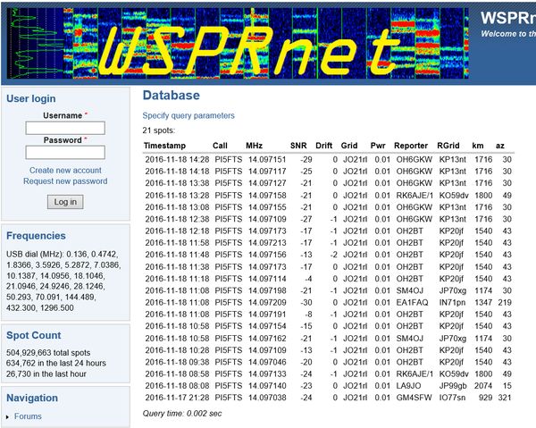Click the km column header
Image resolution: width=536 pixels, height=428 pixels.
point(478,145)
